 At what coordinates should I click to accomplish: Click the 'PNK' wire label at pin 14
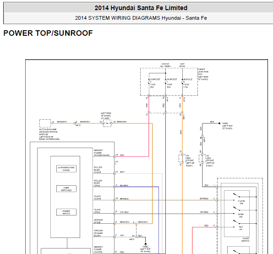tap(122, 155)
